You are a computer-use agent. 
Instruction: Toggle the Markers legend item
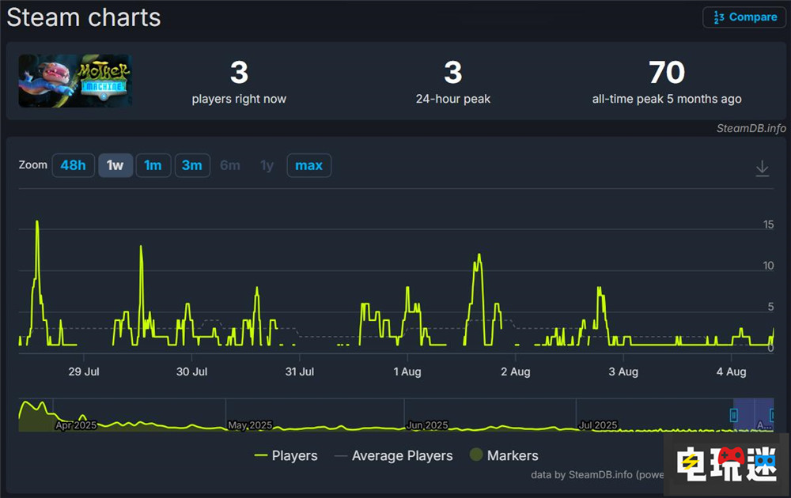(x=503, y=455)
